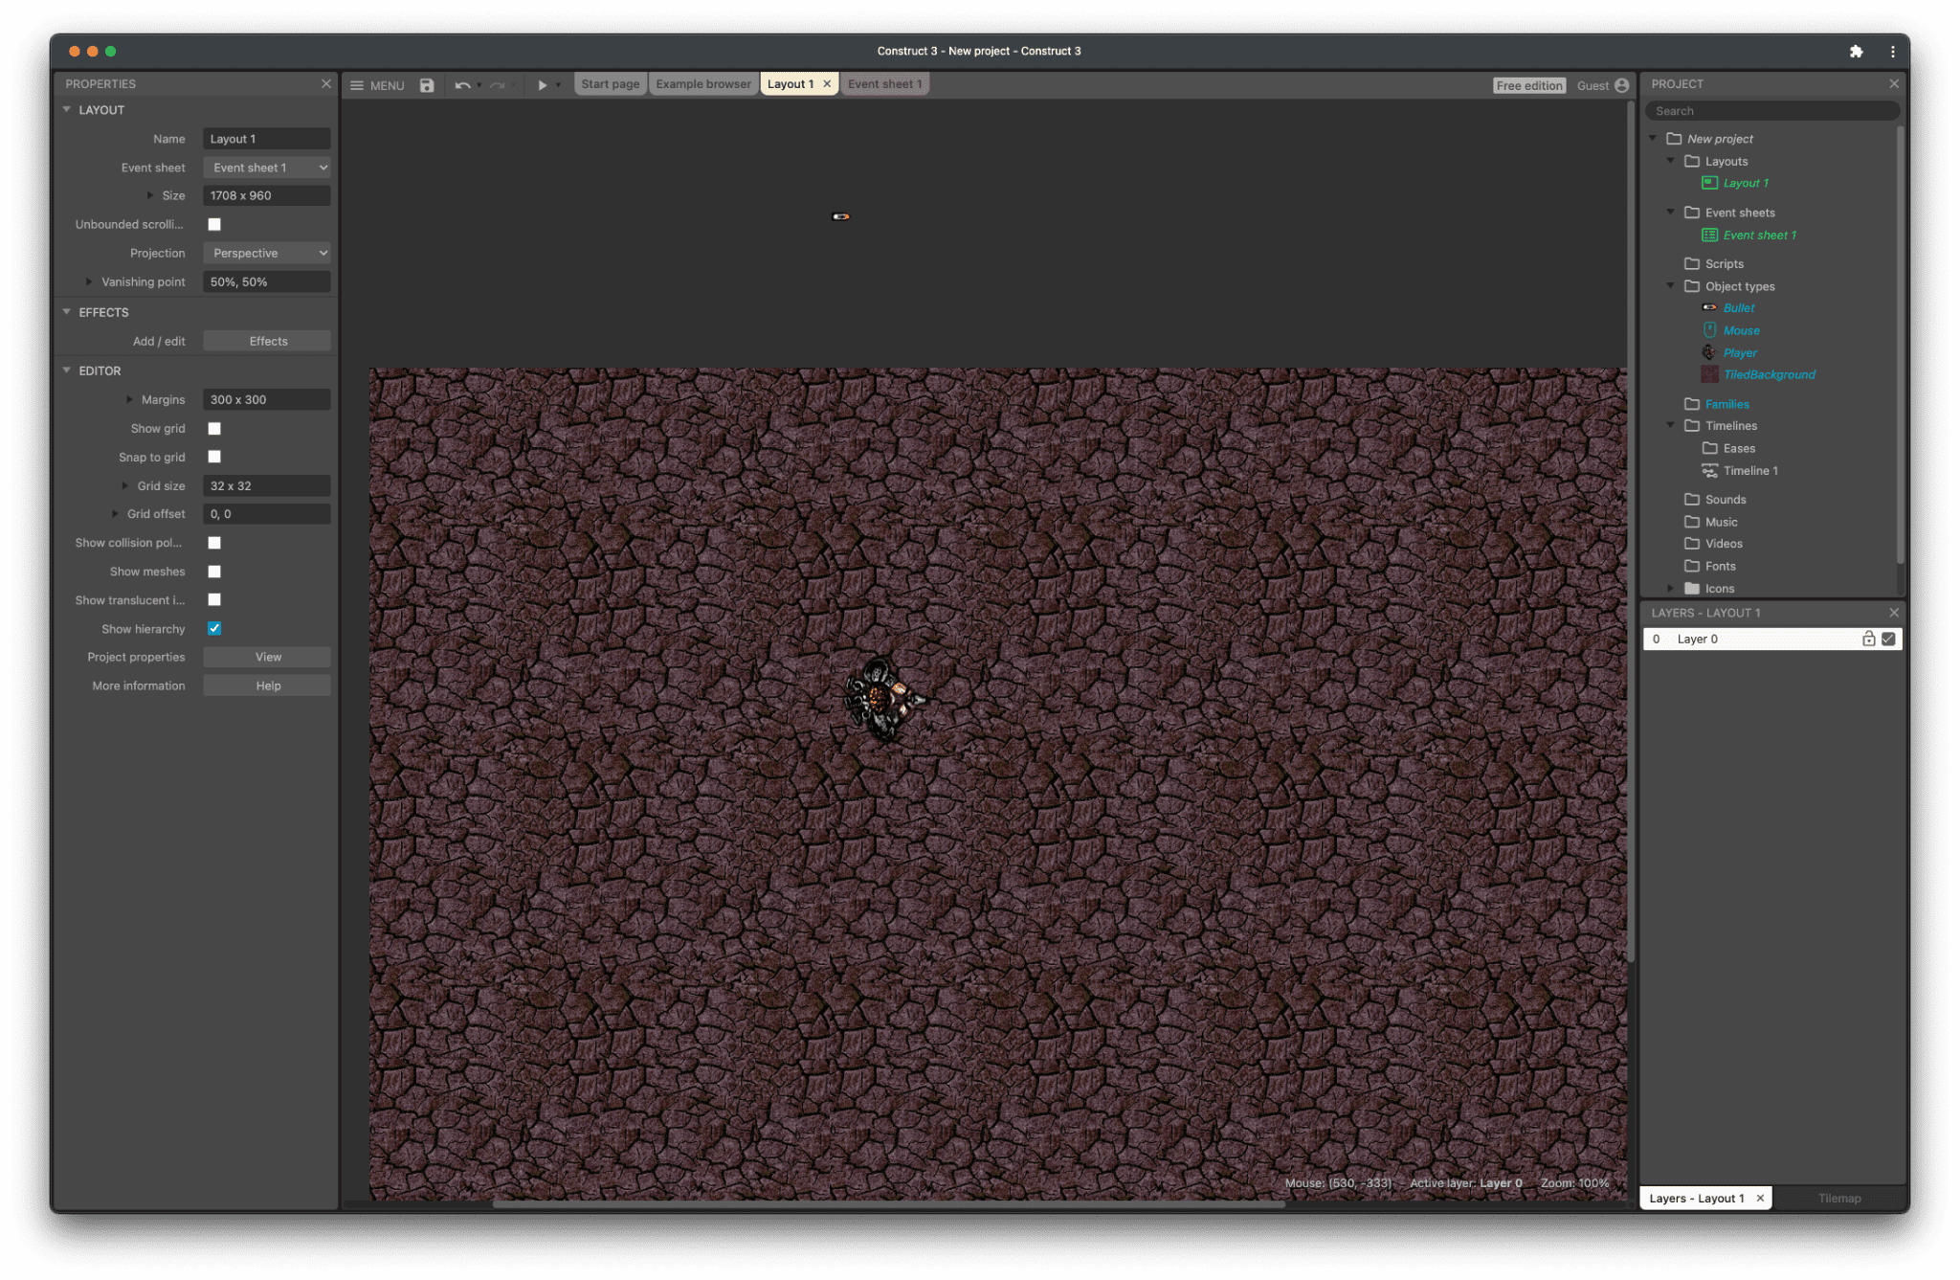This screenshot has height=1280, width=1960.
Task: Enable Snap to grid checkbox
Action: click(x=215, y=458)
